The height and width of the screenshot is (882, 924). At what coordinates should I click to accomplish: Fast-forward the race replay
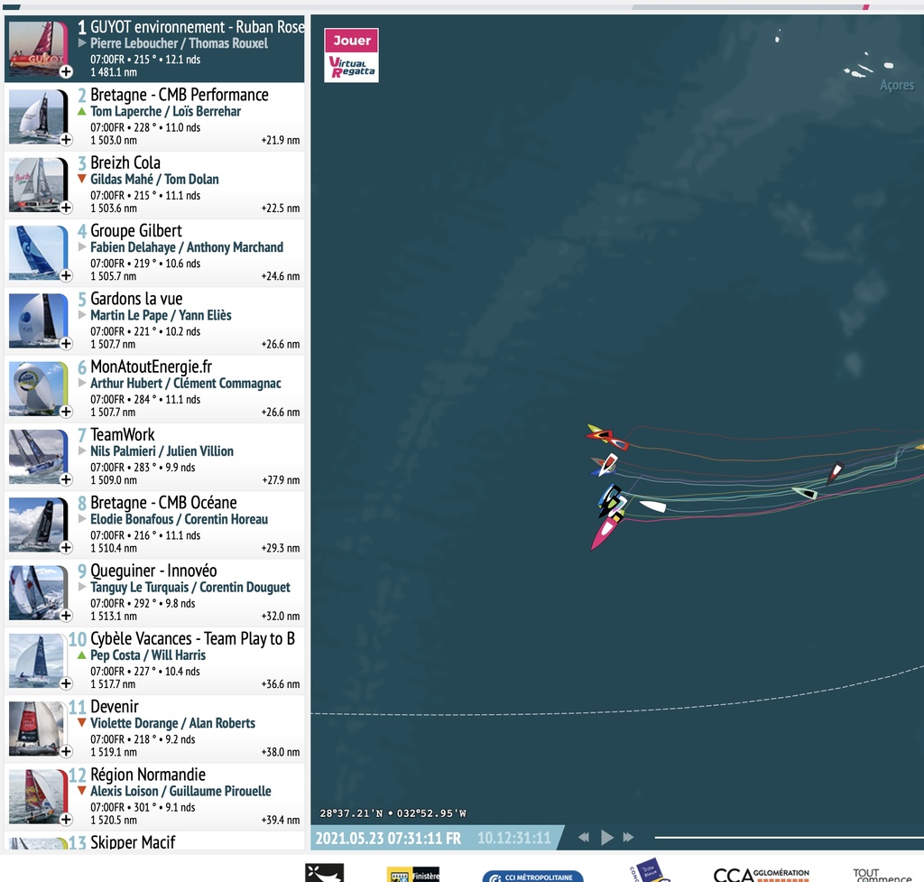click(629, 837)
